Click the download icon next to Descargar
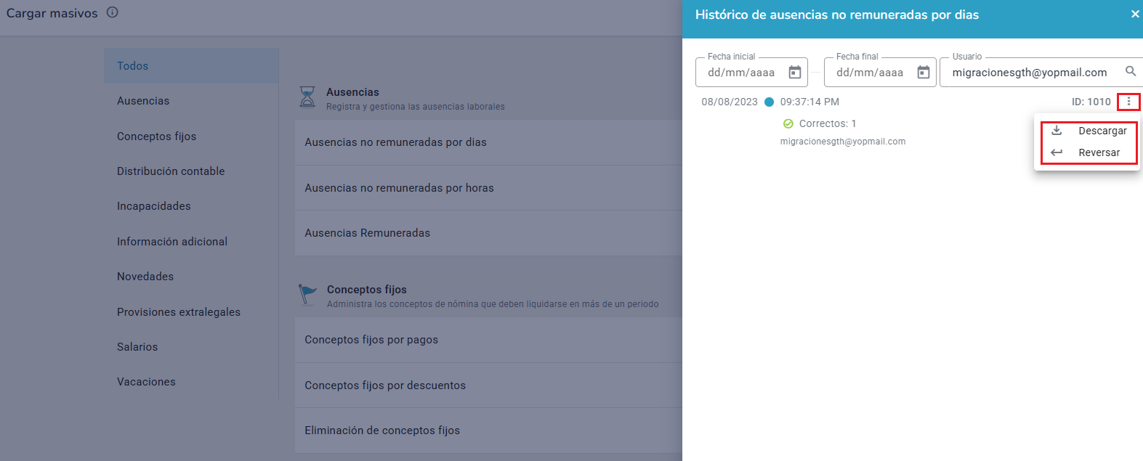 1057,131
